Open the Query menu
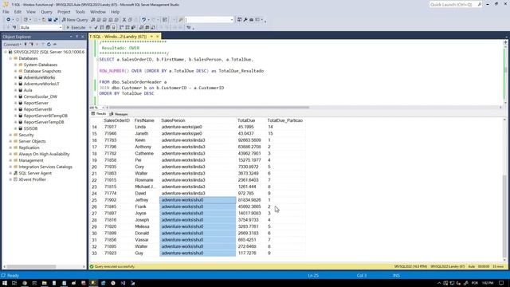Viewport: 510px width, 287px height. (46, 12)
